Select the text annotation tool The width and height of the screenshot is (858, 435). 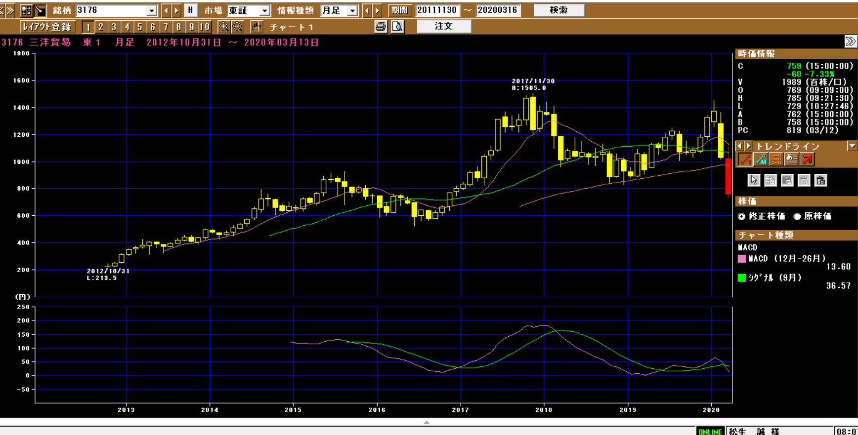pyautogui.click(x=792, y=159)
